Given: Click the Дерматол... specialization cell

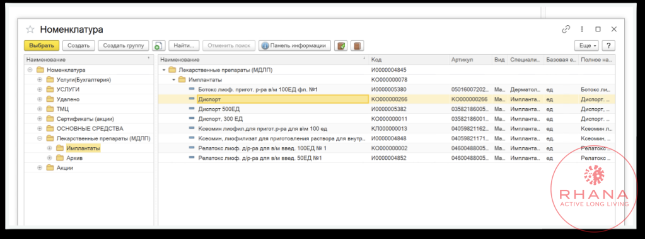Looking at the screenshot, I should coord(526,89).
